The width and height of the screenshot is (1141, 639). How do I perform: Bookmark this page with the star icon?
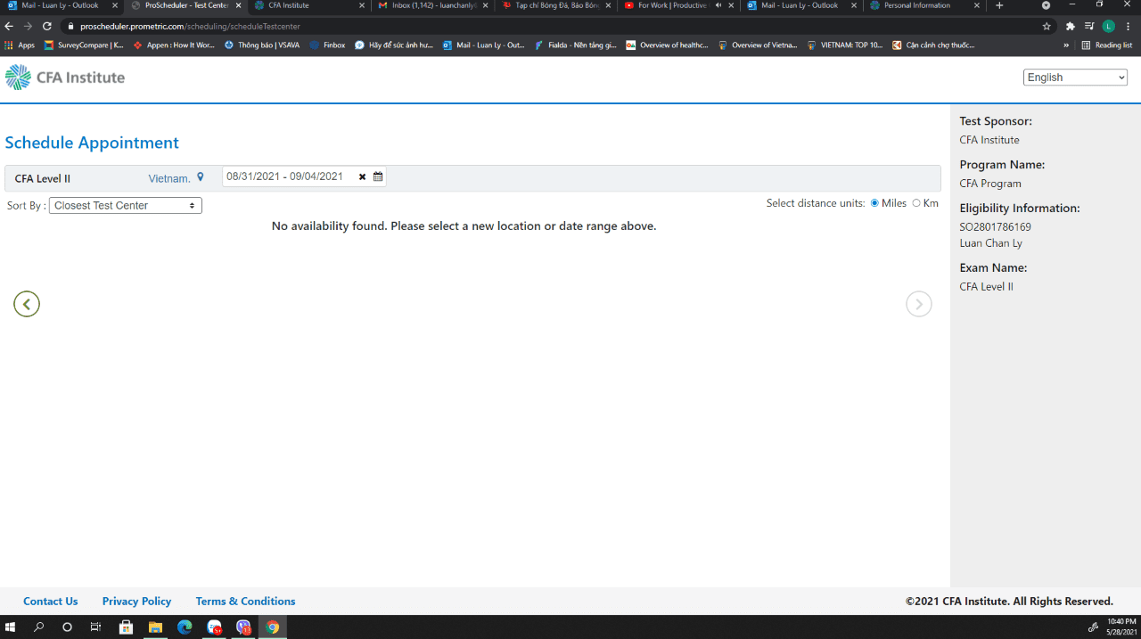(1047, 26)
